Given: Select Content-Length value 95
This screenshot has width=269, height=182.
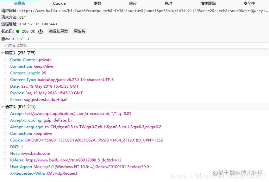Looking at the screenshot, I should click(x=44, y=73).
